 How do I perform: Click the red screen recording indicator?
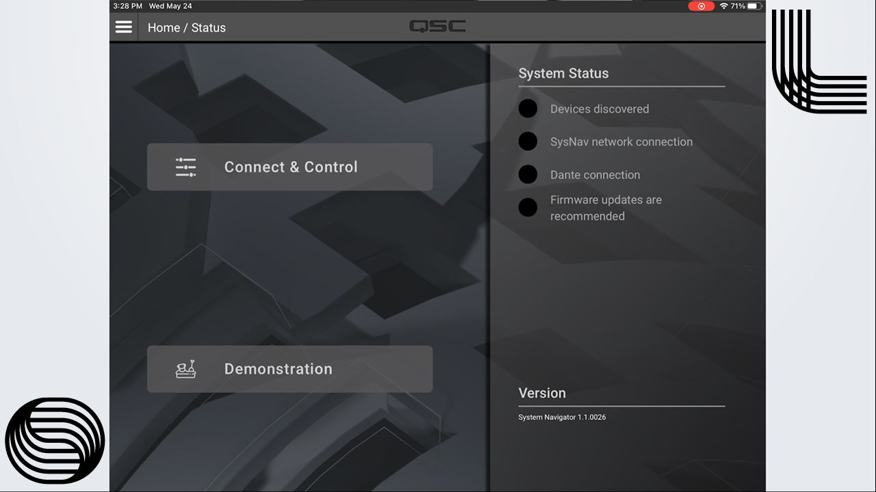pos(701,6)
